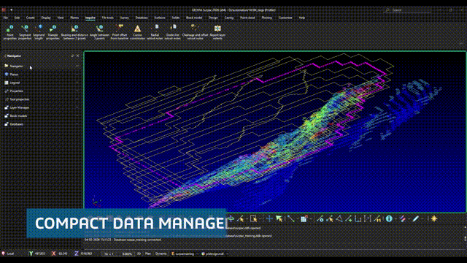Expand the Navigator section chevron
The height and width of the screenshot is (263, 467).
[x=77, y=66]
